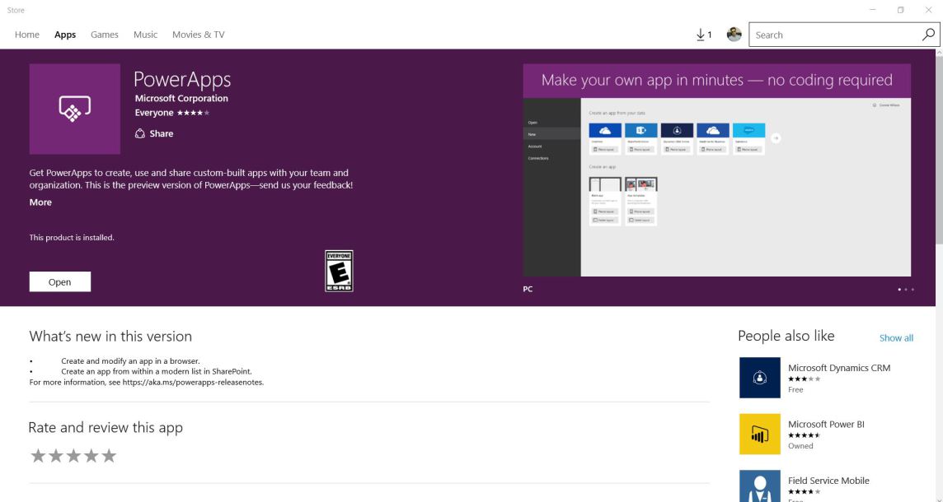Rate app four stars
This screenshot has height=502, width=943.
(91, 456)
